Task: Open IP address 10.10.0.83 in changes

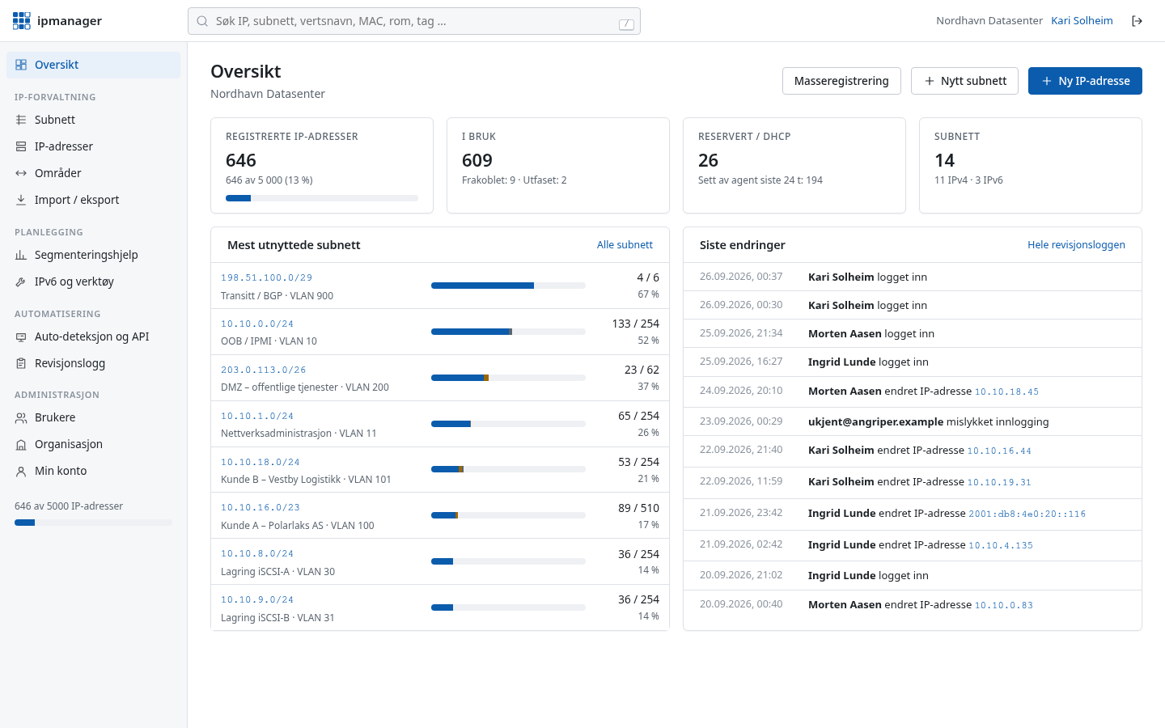Action: (1004, 605)
